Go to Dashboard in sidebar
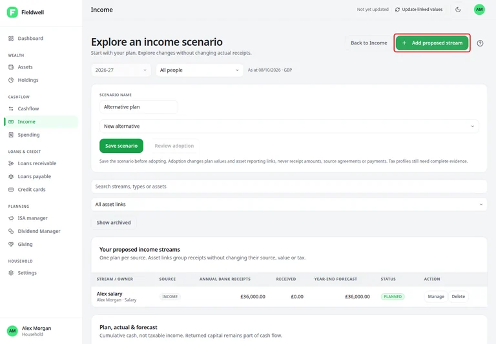This screenshot has height=344, width=496. tap(41, 38)
